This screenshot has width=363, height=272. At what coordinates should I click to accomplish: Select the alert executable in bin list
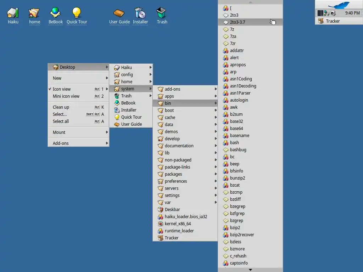pos(250,58)
